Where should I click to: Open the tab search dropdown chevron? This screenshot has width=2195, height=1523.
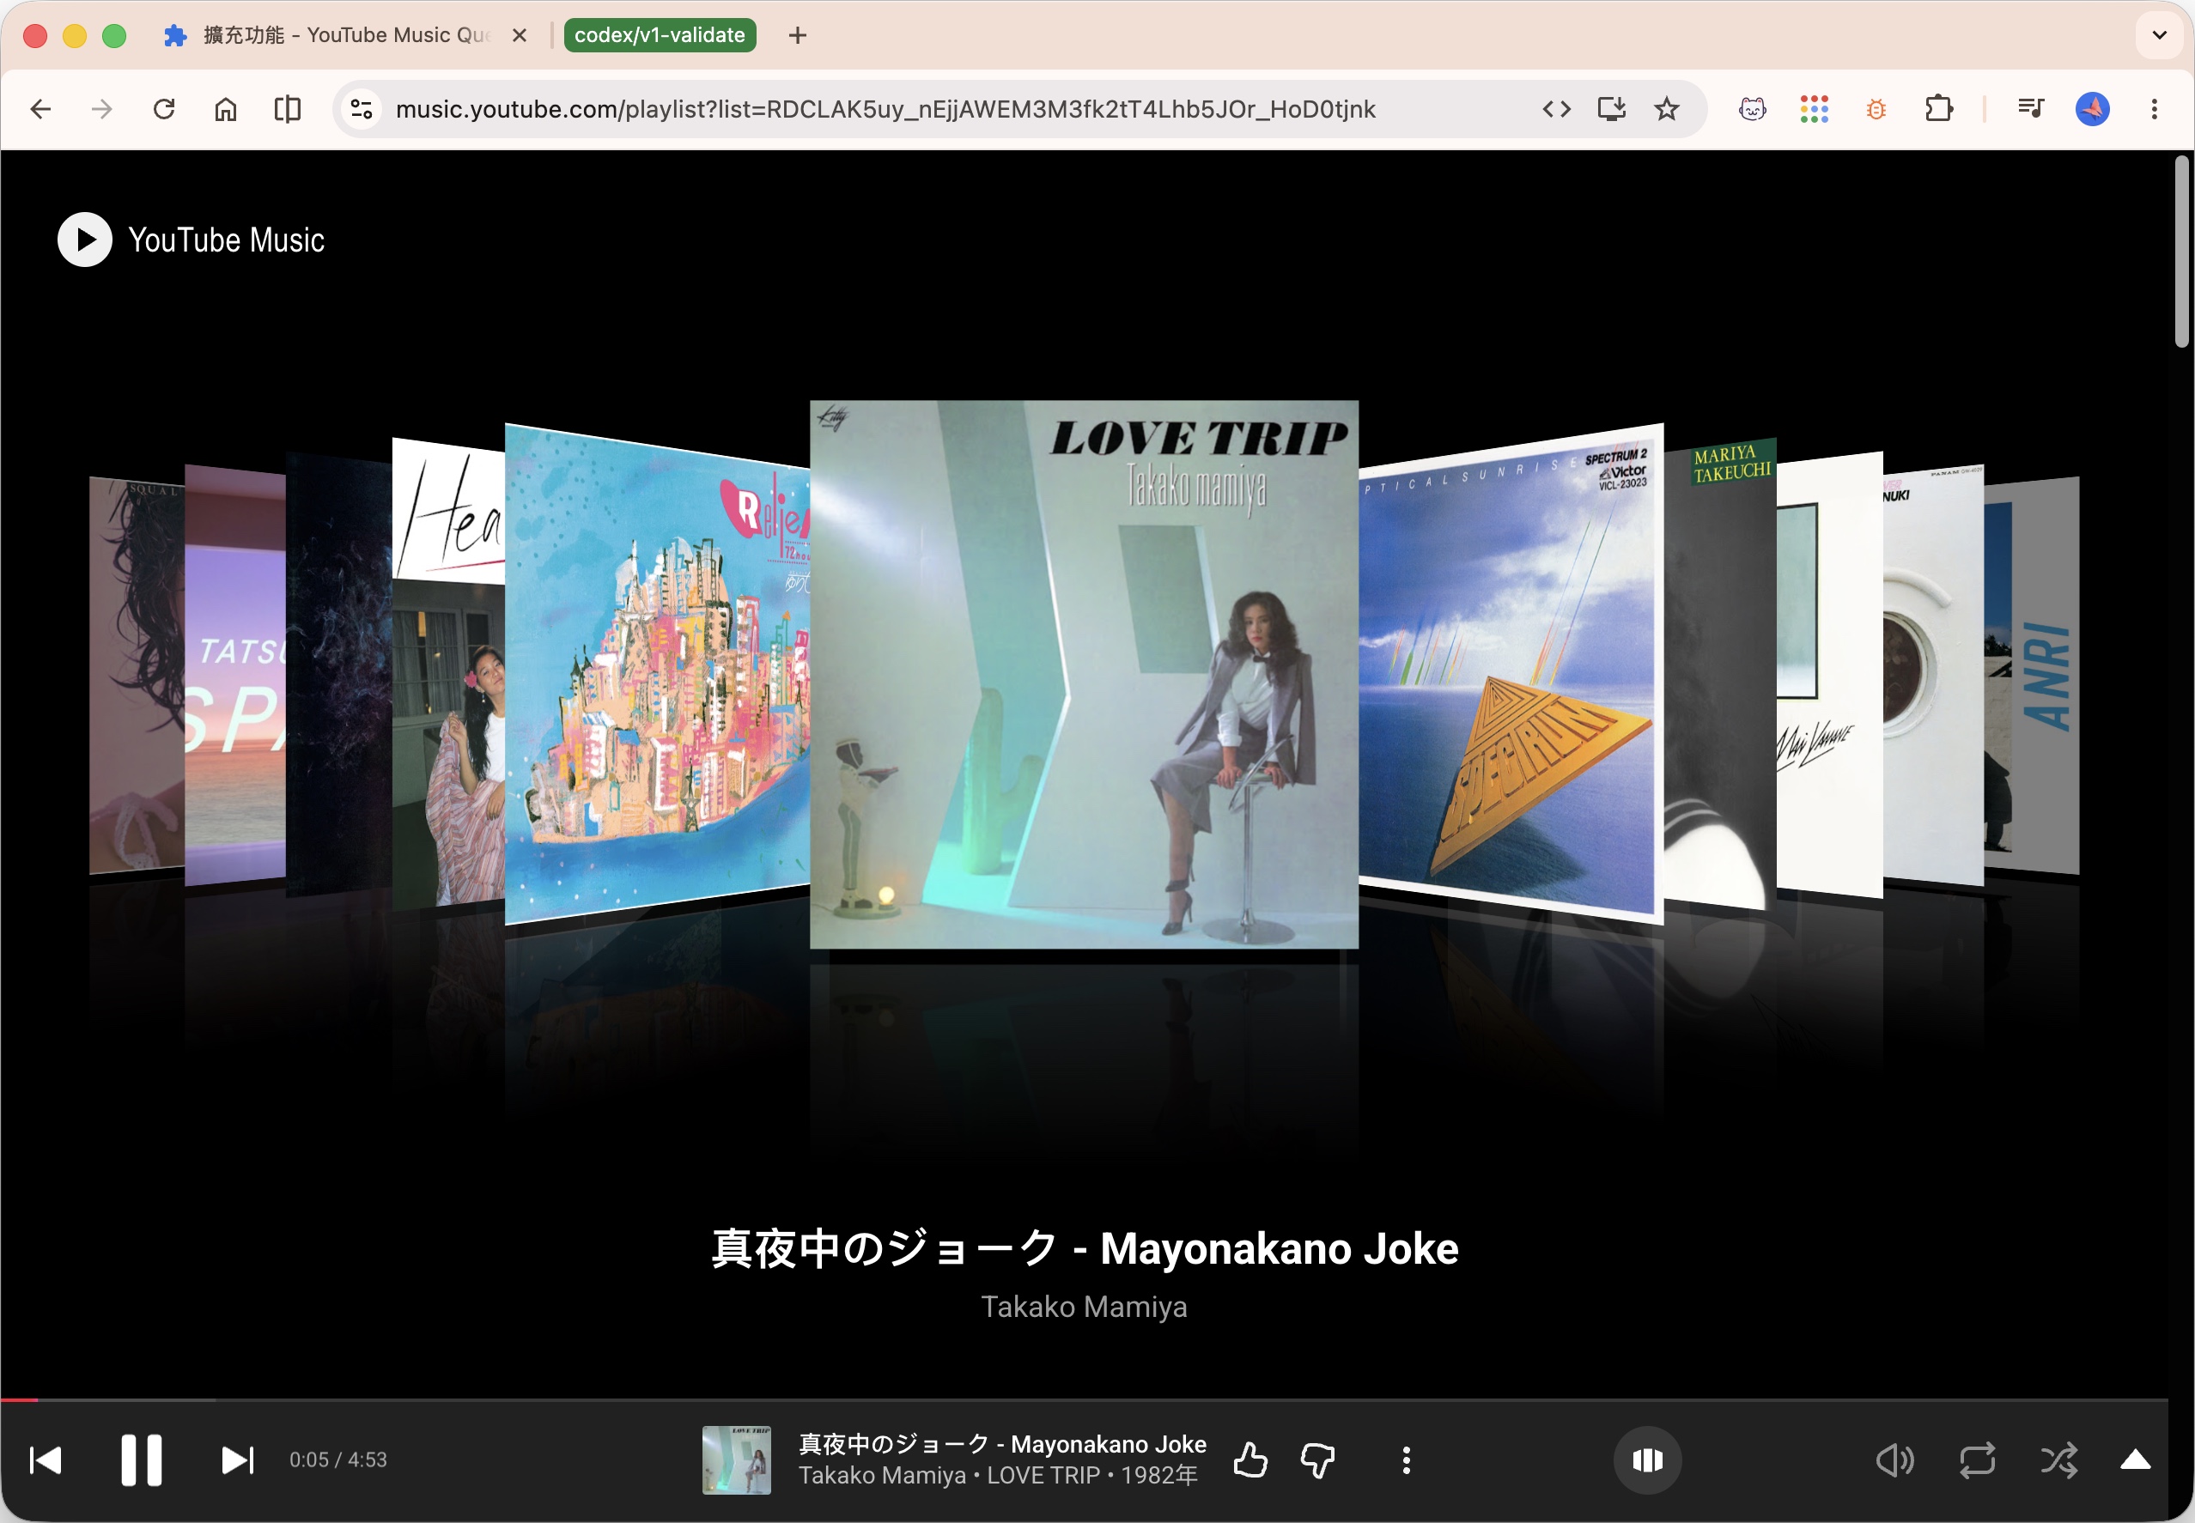click(x=2159, y=35)
